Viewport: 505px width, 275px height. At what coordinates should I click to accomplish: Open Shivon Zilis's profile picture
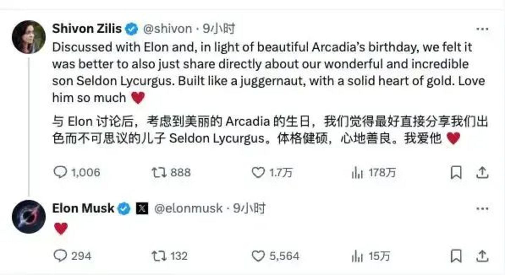pos(29,37)
